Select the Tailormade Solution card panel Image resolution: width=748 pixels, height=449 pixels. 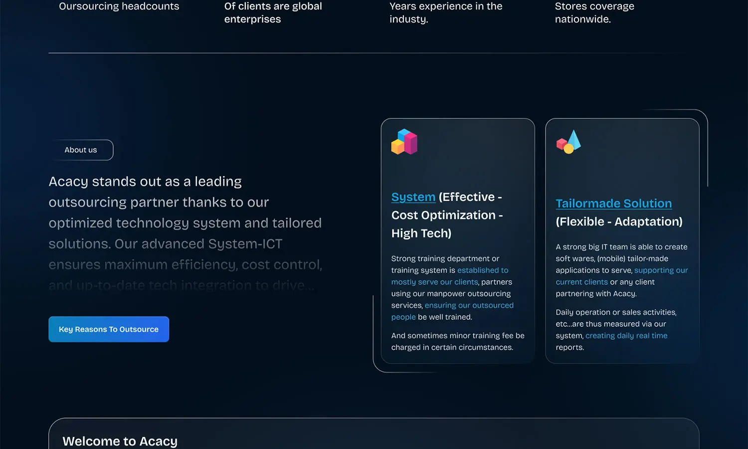[x=622, y=239]
